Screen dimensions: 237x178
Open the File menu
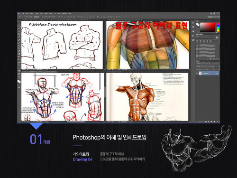[23, 14]
